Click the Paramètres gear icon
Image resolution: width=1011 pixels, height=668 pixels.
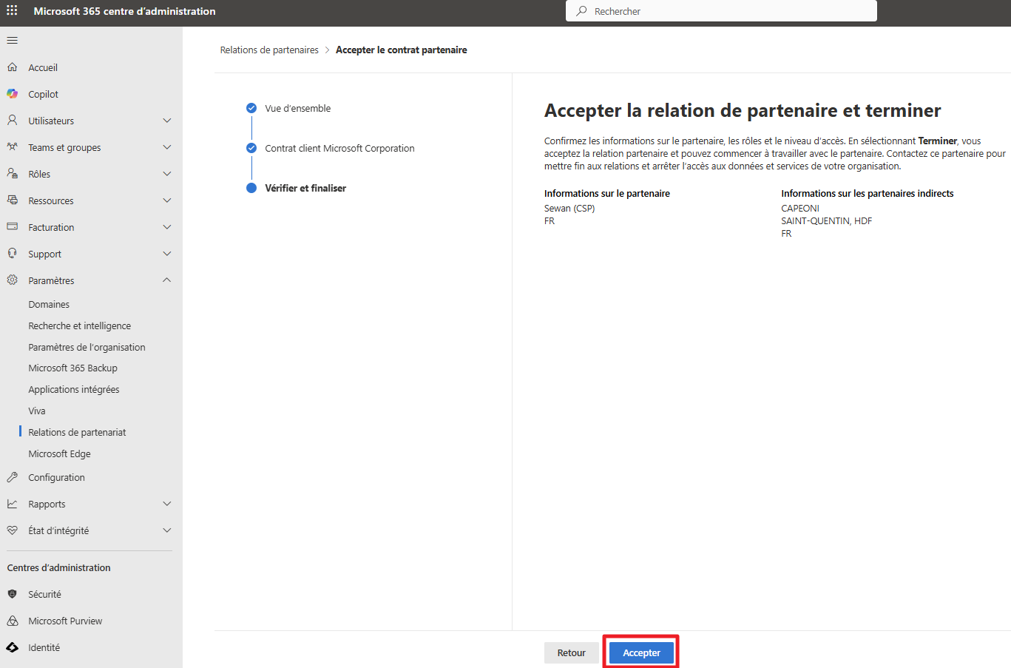pos(12,280)
